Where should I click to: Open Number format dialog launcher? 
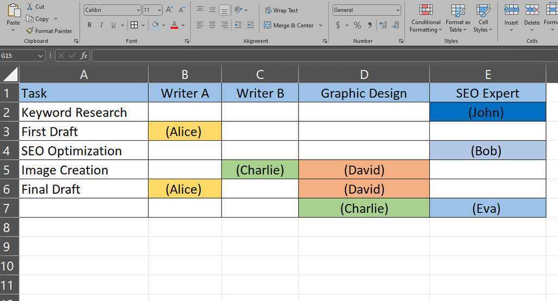[x=401, y=41]
